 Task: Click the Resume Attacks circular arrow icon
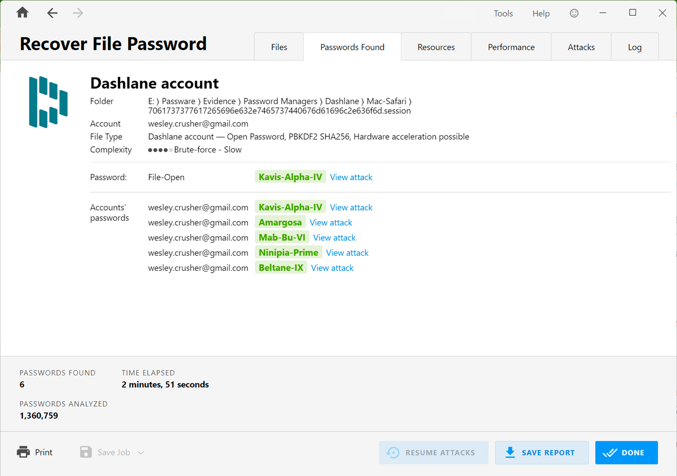393,452
